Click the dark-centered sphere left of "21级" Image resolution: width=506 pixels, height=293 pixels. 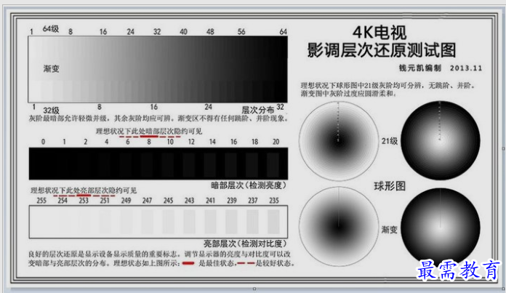[339, 141]
